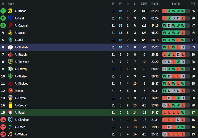Sort table by PTS column header
The image size is (198, 138).
pyautogui.click(x=193, y=4)
